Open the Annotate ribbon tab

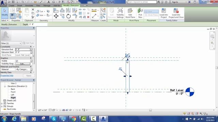coord(29,5)
